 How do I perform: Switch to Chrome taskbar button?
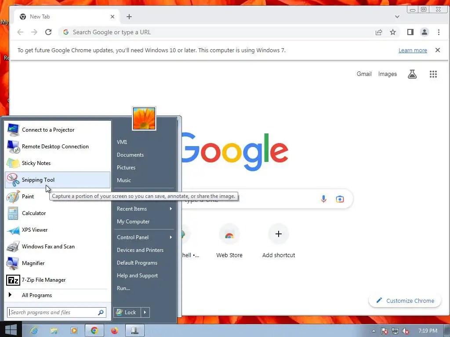[x=94, y=331]
